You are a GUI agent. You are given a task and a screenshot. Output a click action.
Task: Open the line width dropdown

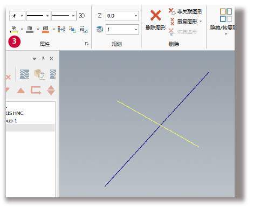pyautogui.click(x=64, y=16)
